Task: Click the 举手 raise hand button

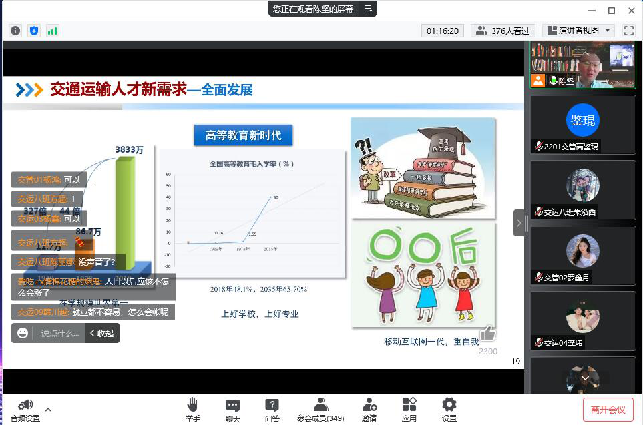Action: pos(192,410)
